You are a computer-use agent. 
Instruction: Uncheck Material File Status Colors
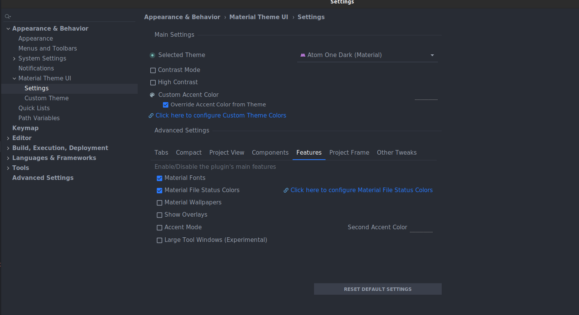click(x=160, y=191)
